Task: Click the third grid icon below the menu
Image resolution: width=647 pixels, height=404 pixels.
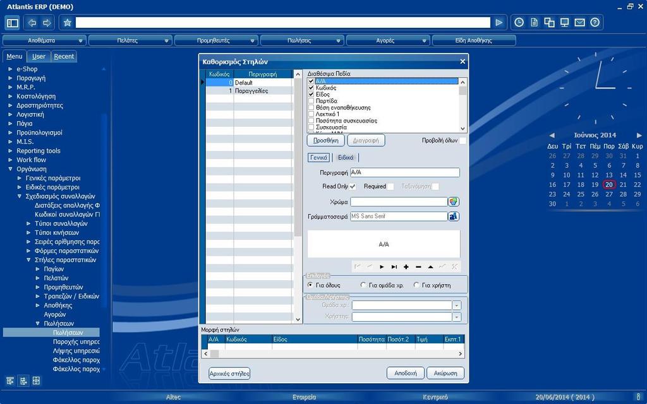Action: (36, 381)
